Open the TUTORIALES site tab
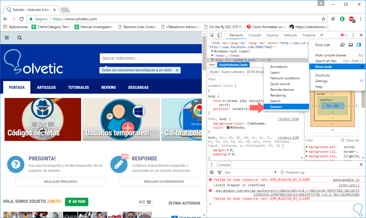Viewport: 366px width, 218px height. tap(79, 87)
